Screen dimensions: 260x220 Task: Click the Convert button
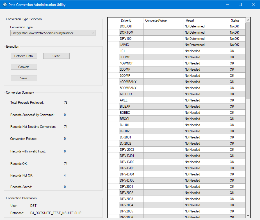24,67
